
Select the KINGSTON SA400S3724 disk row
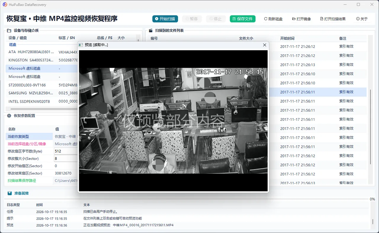(41, 60)
